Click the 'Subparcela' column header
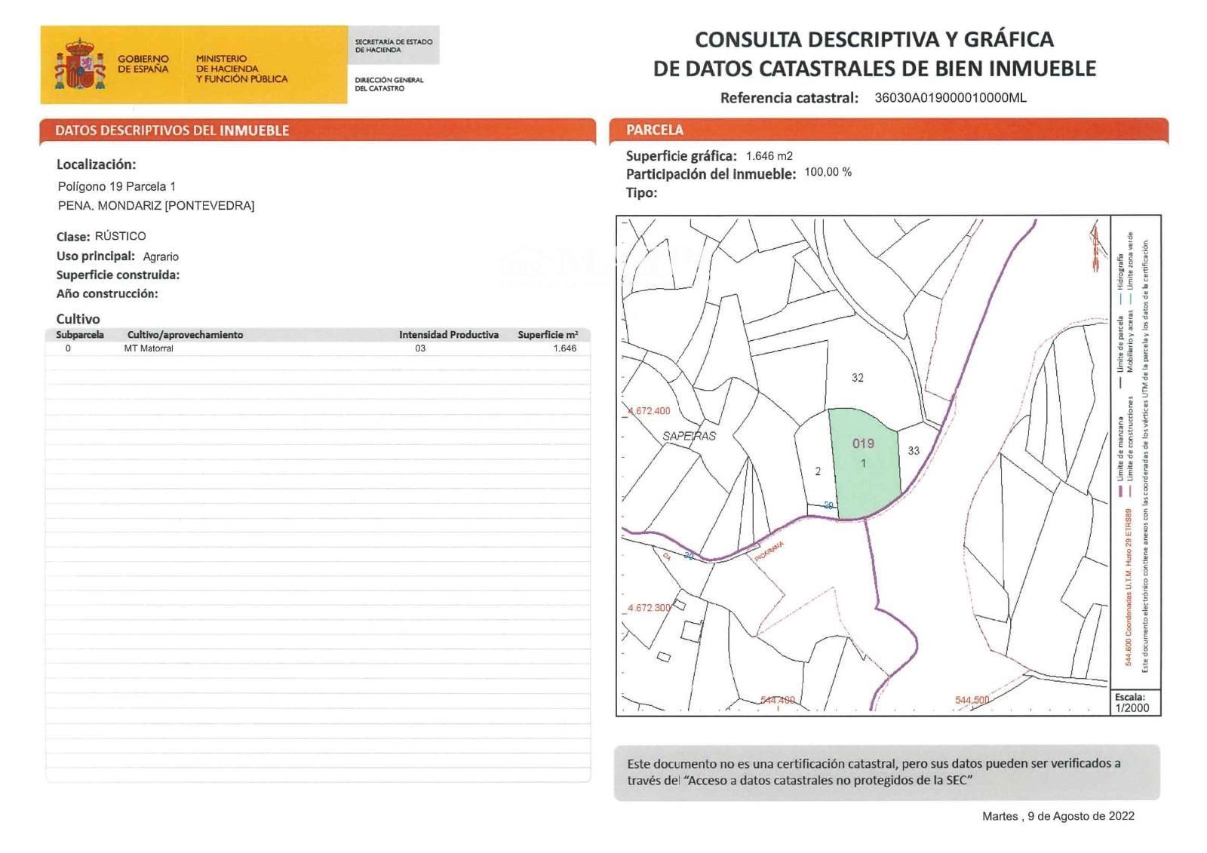 coord(80,335)
